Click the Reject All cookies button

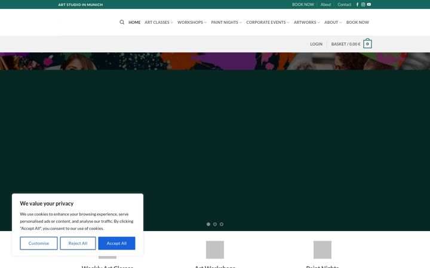pyautogui.click(x=78, y=243)
